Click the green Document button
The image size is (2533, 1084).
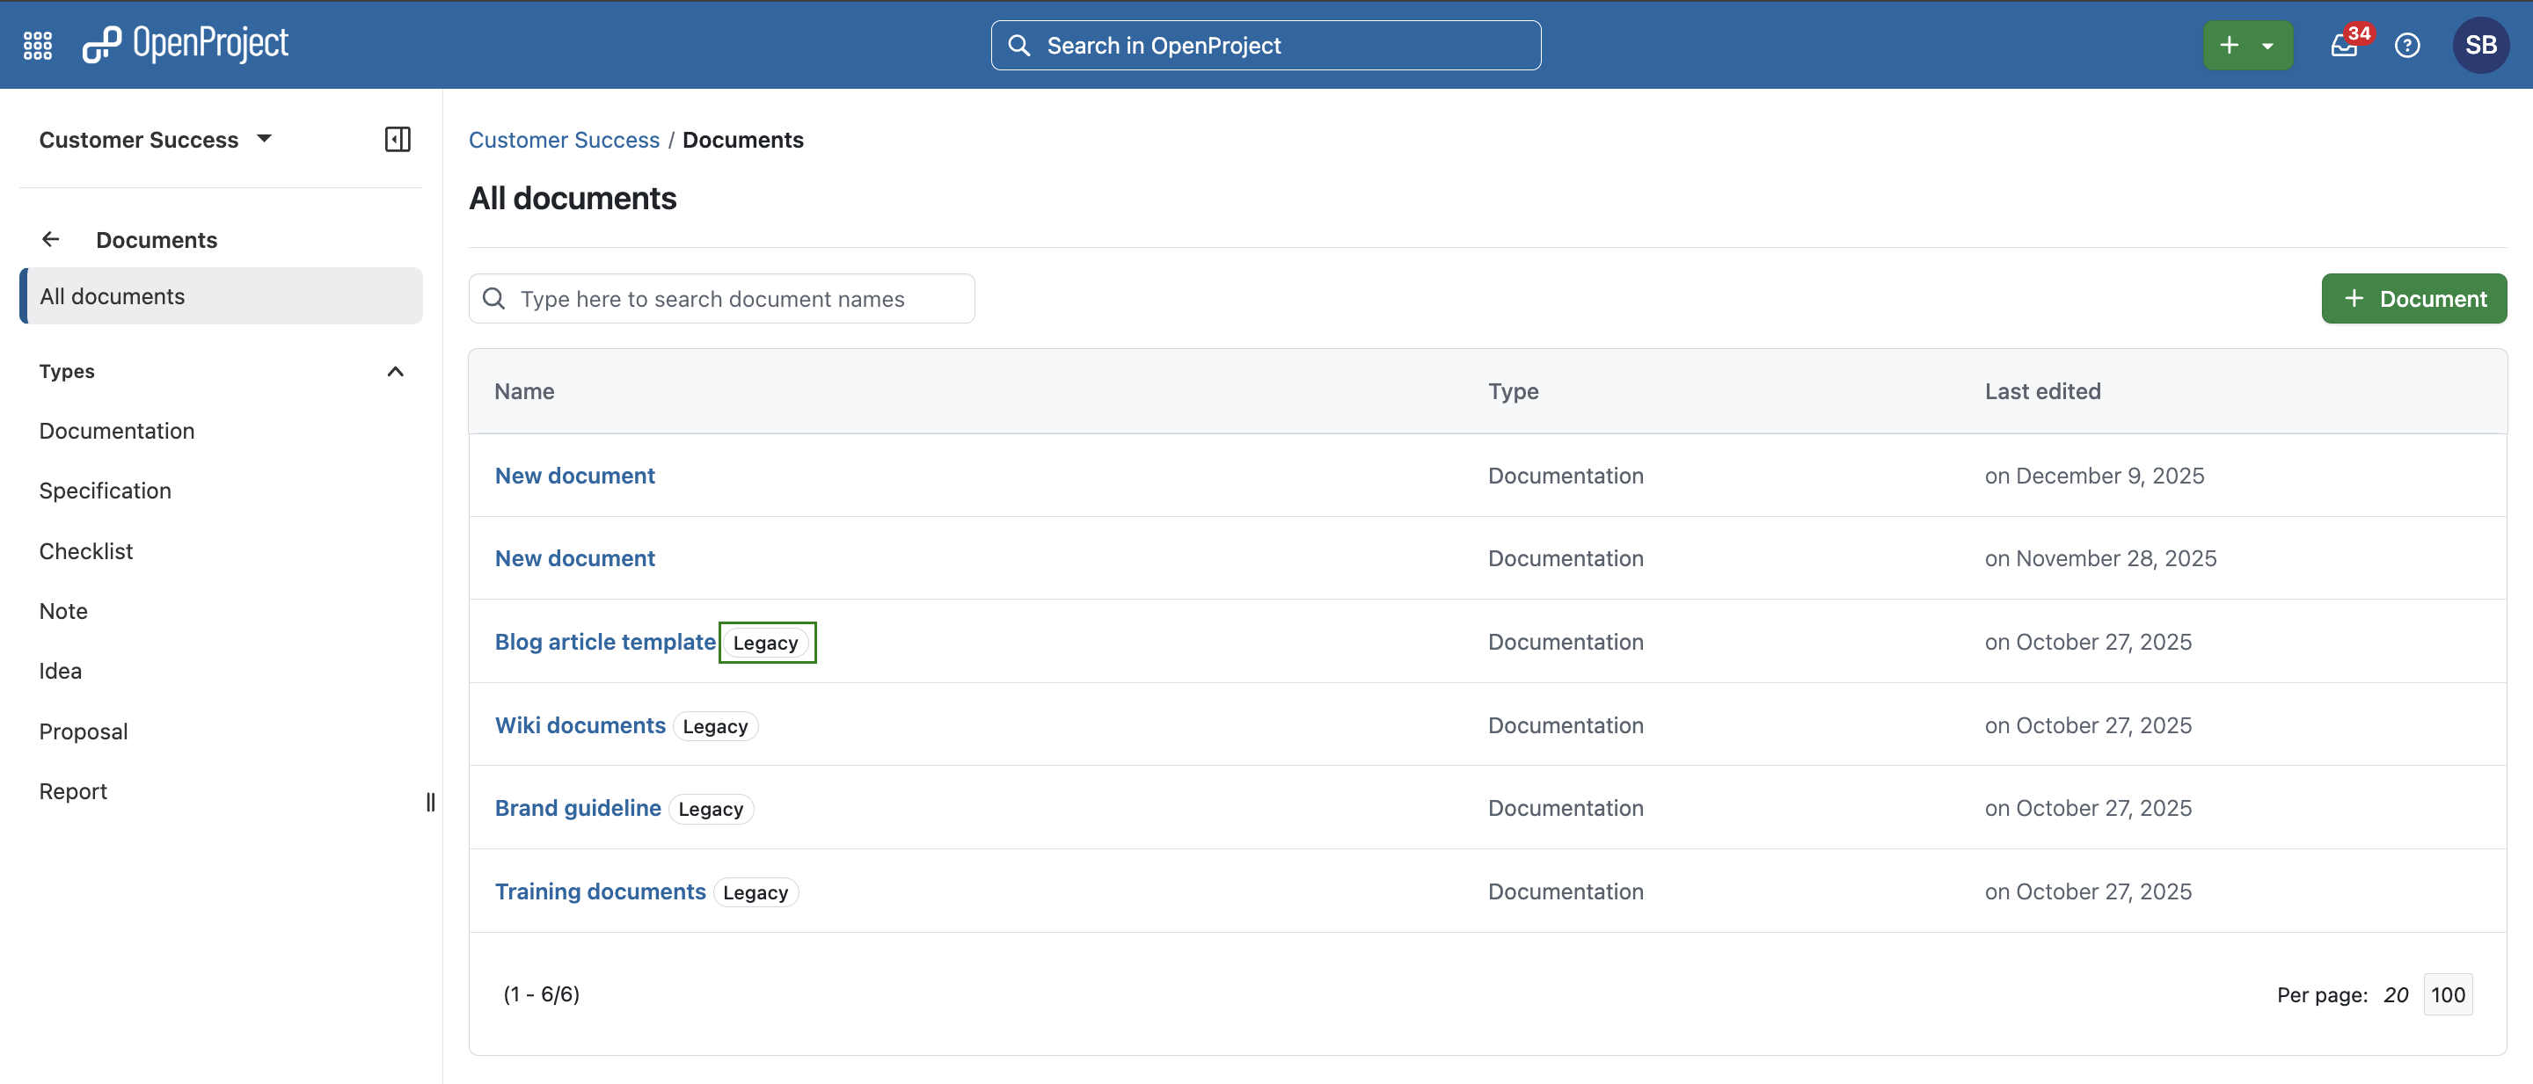tap(2413, 299)
